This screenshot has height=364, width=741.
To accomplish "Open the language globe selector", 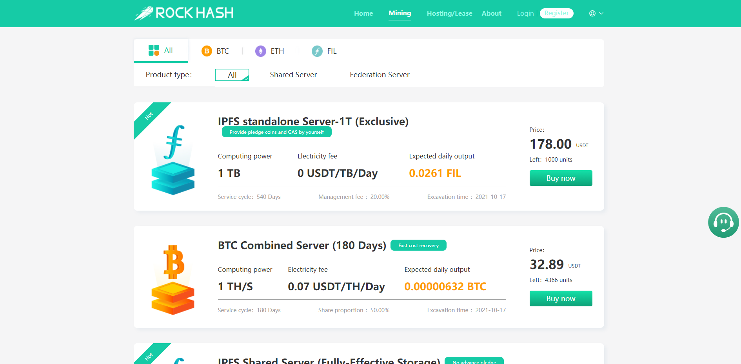I will point(592,13).
